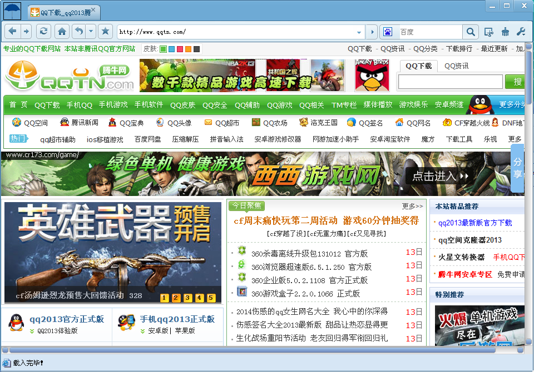Screen dimensions: 534x372
Task: Close the QQ下载 tab
Action: coord(93,10)
